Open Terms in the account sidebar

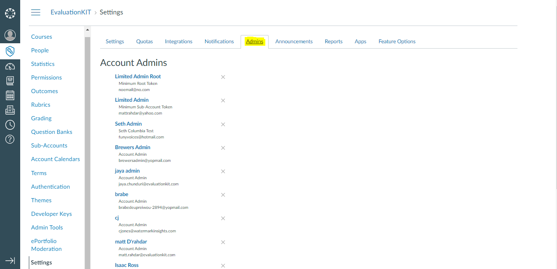[x=39, y=173]
